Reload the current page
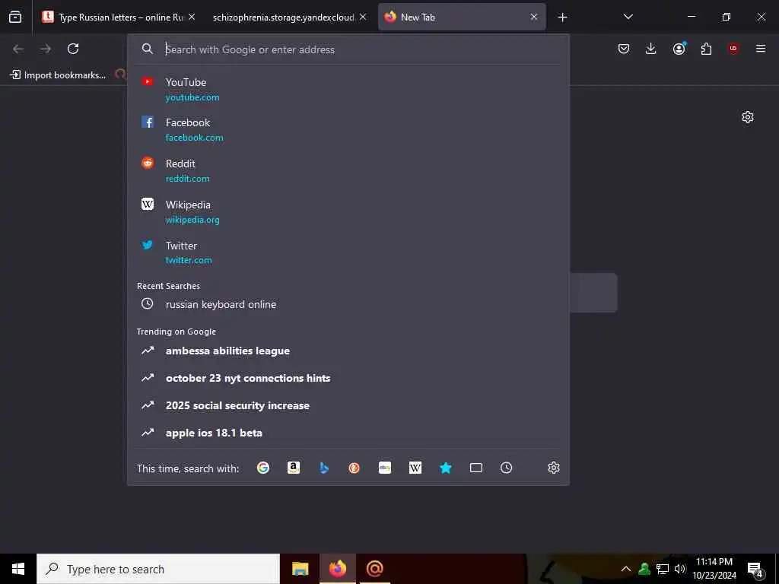Viewport: 779px width, 584px height. (x=73, y=49)
